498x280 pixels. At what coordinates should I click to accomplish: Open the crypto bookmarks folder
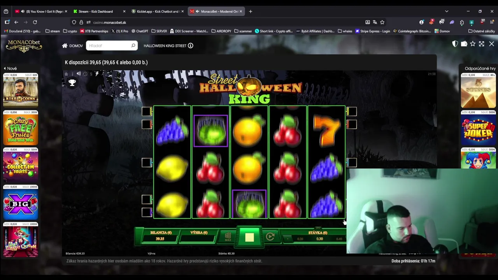coord(70,31)
